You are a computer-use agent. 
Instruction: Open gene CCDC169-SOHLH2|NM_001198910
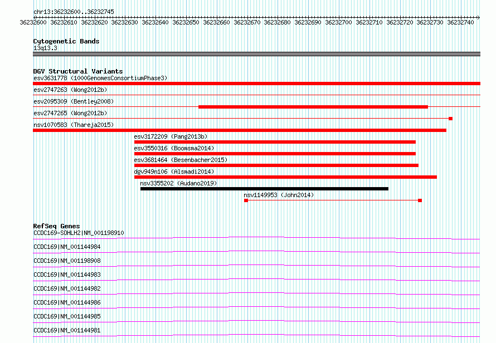pos(79,233)
